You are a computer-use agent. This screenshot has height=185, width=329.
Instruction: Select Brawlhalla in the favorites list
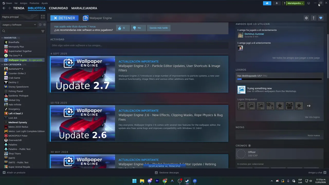coord(14,42)
